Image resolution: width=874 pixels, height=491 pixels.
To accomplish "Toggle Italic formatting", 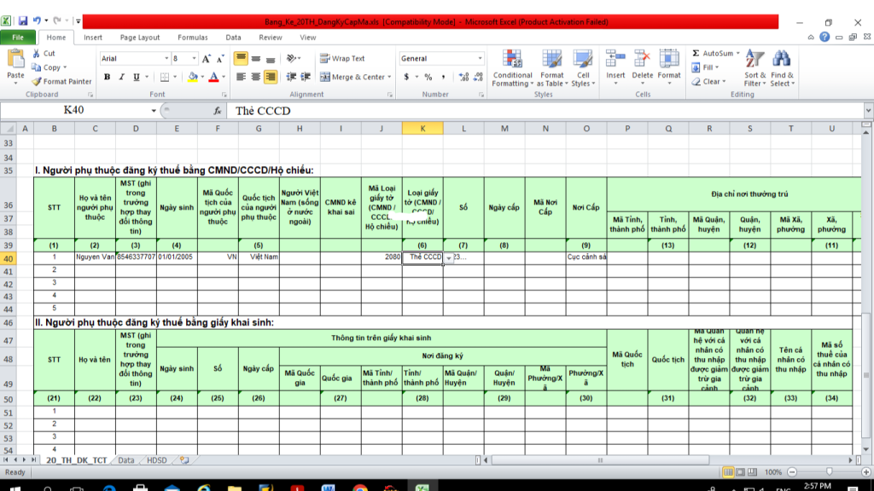I will tap(122, 77).
